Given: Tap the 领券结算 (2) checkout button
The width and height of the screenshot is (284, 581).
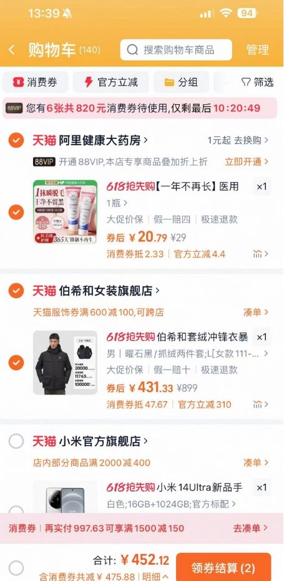Looking at the screenshot, I should coord(223,567).
